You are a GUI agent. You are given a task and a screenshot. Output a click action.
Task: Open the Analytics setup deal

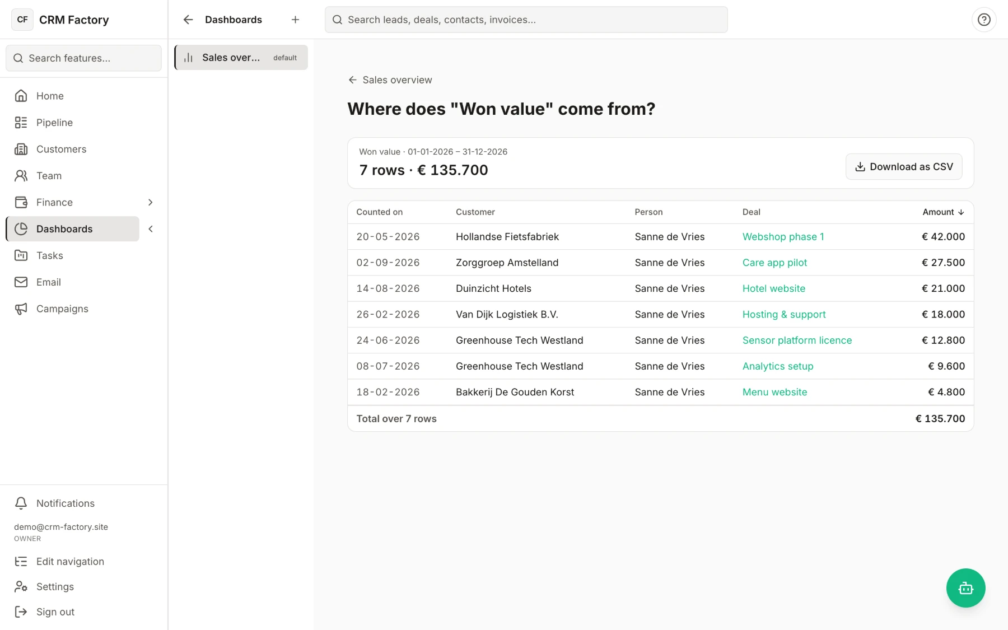pyautogui.click(x=777, y=366)
